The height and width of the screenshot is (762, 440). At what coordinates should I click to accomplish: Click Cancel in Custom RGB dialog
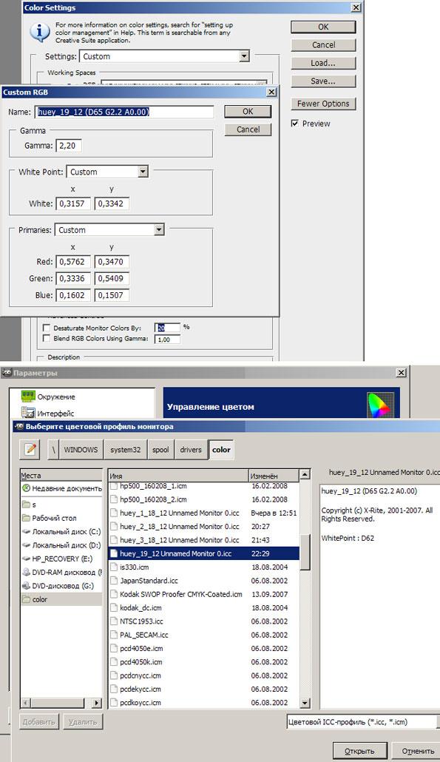point(248,129)
